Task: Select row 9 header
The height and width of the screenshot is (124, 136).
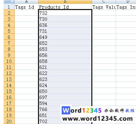Action: click(x=9, y=55)
